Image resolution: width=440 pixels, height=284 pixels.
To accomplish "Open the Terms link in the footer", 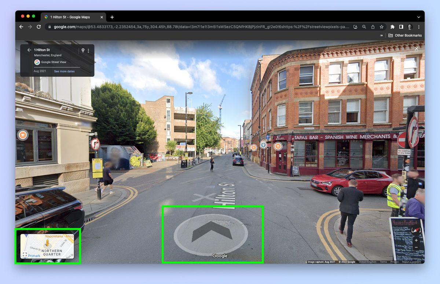I will [384, 262].
